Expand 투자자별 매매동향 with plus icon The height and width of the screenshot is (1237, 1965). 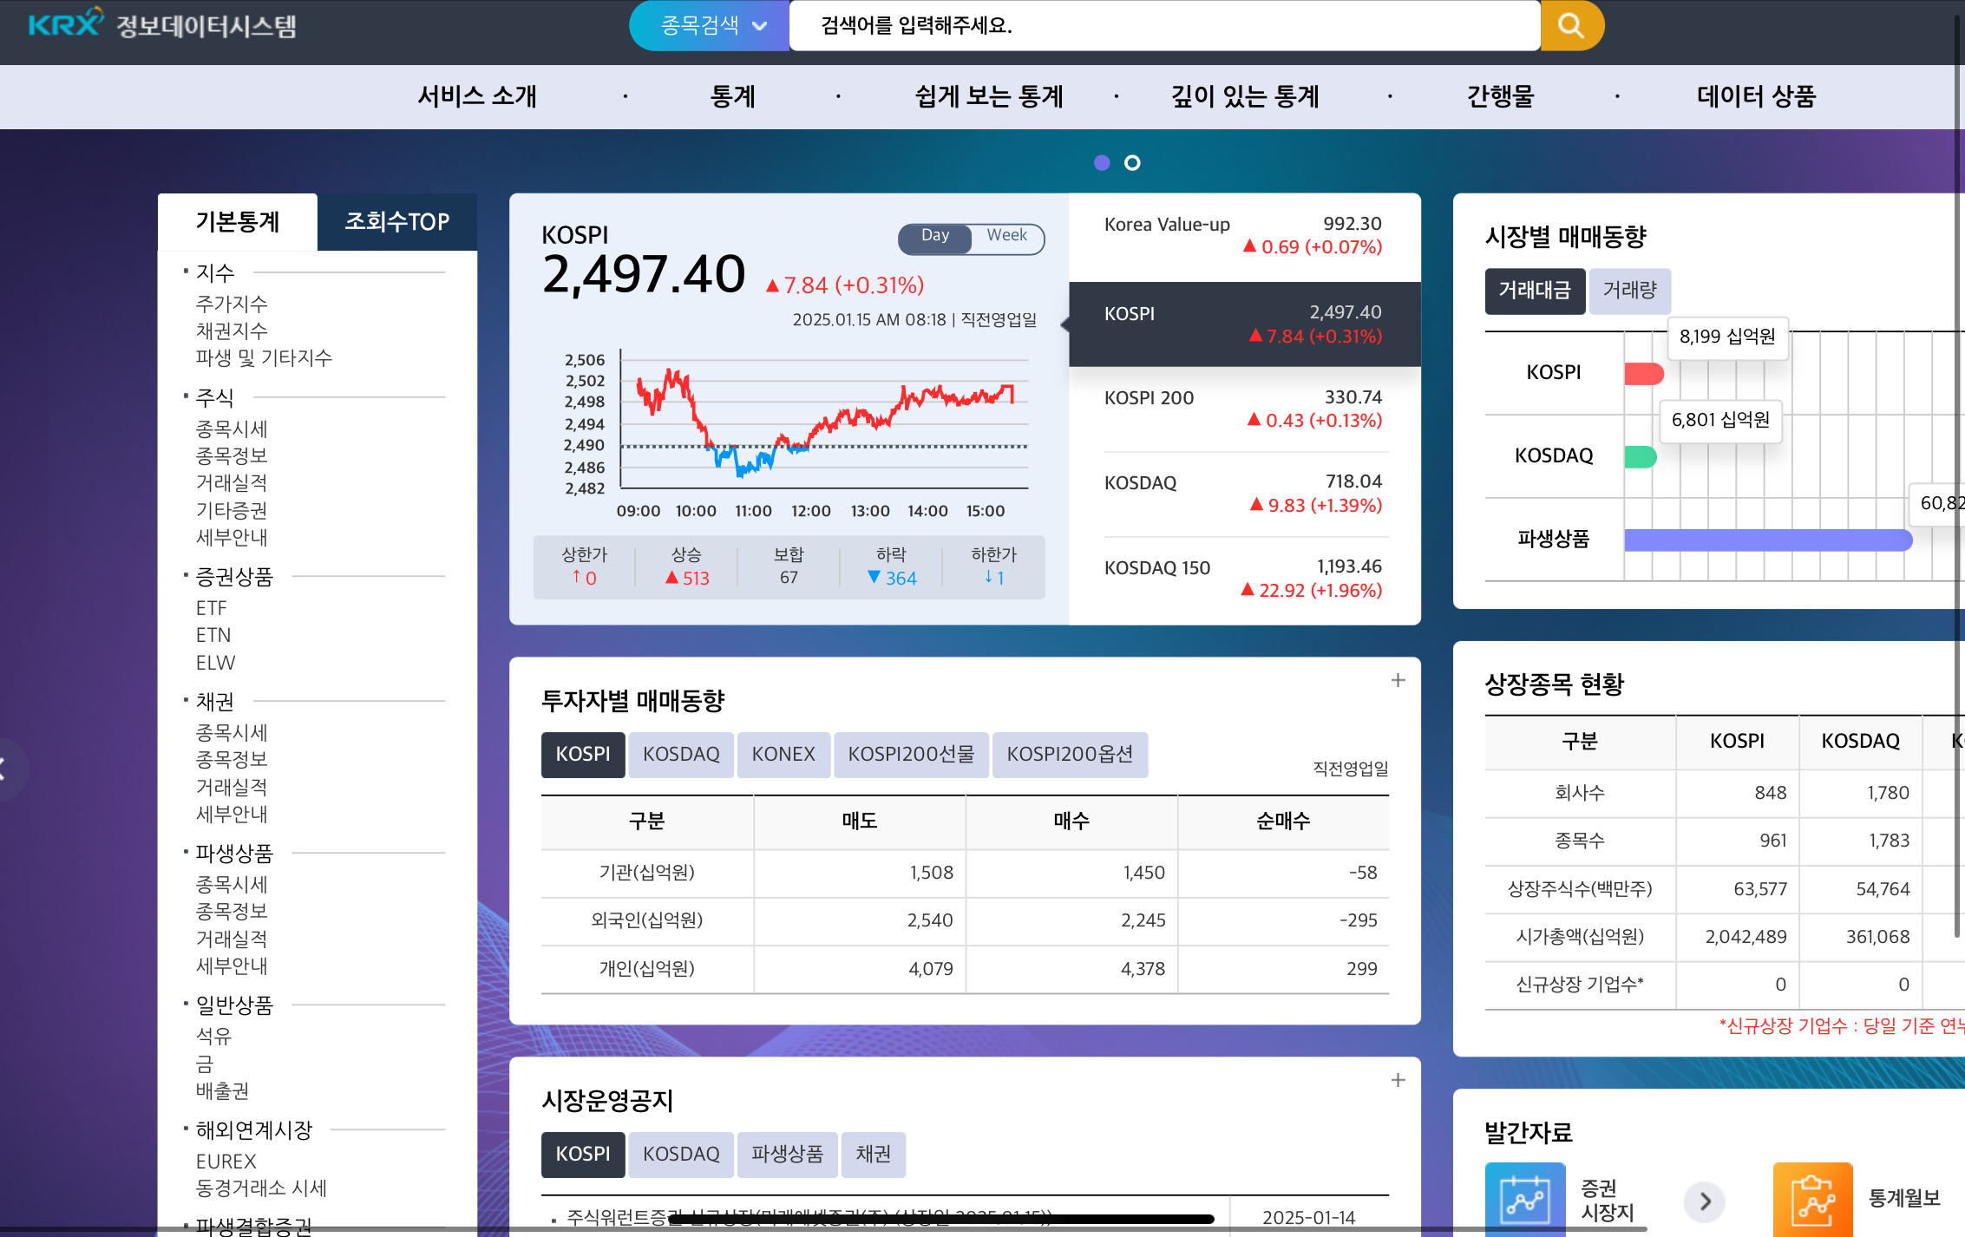point(1398,681)
